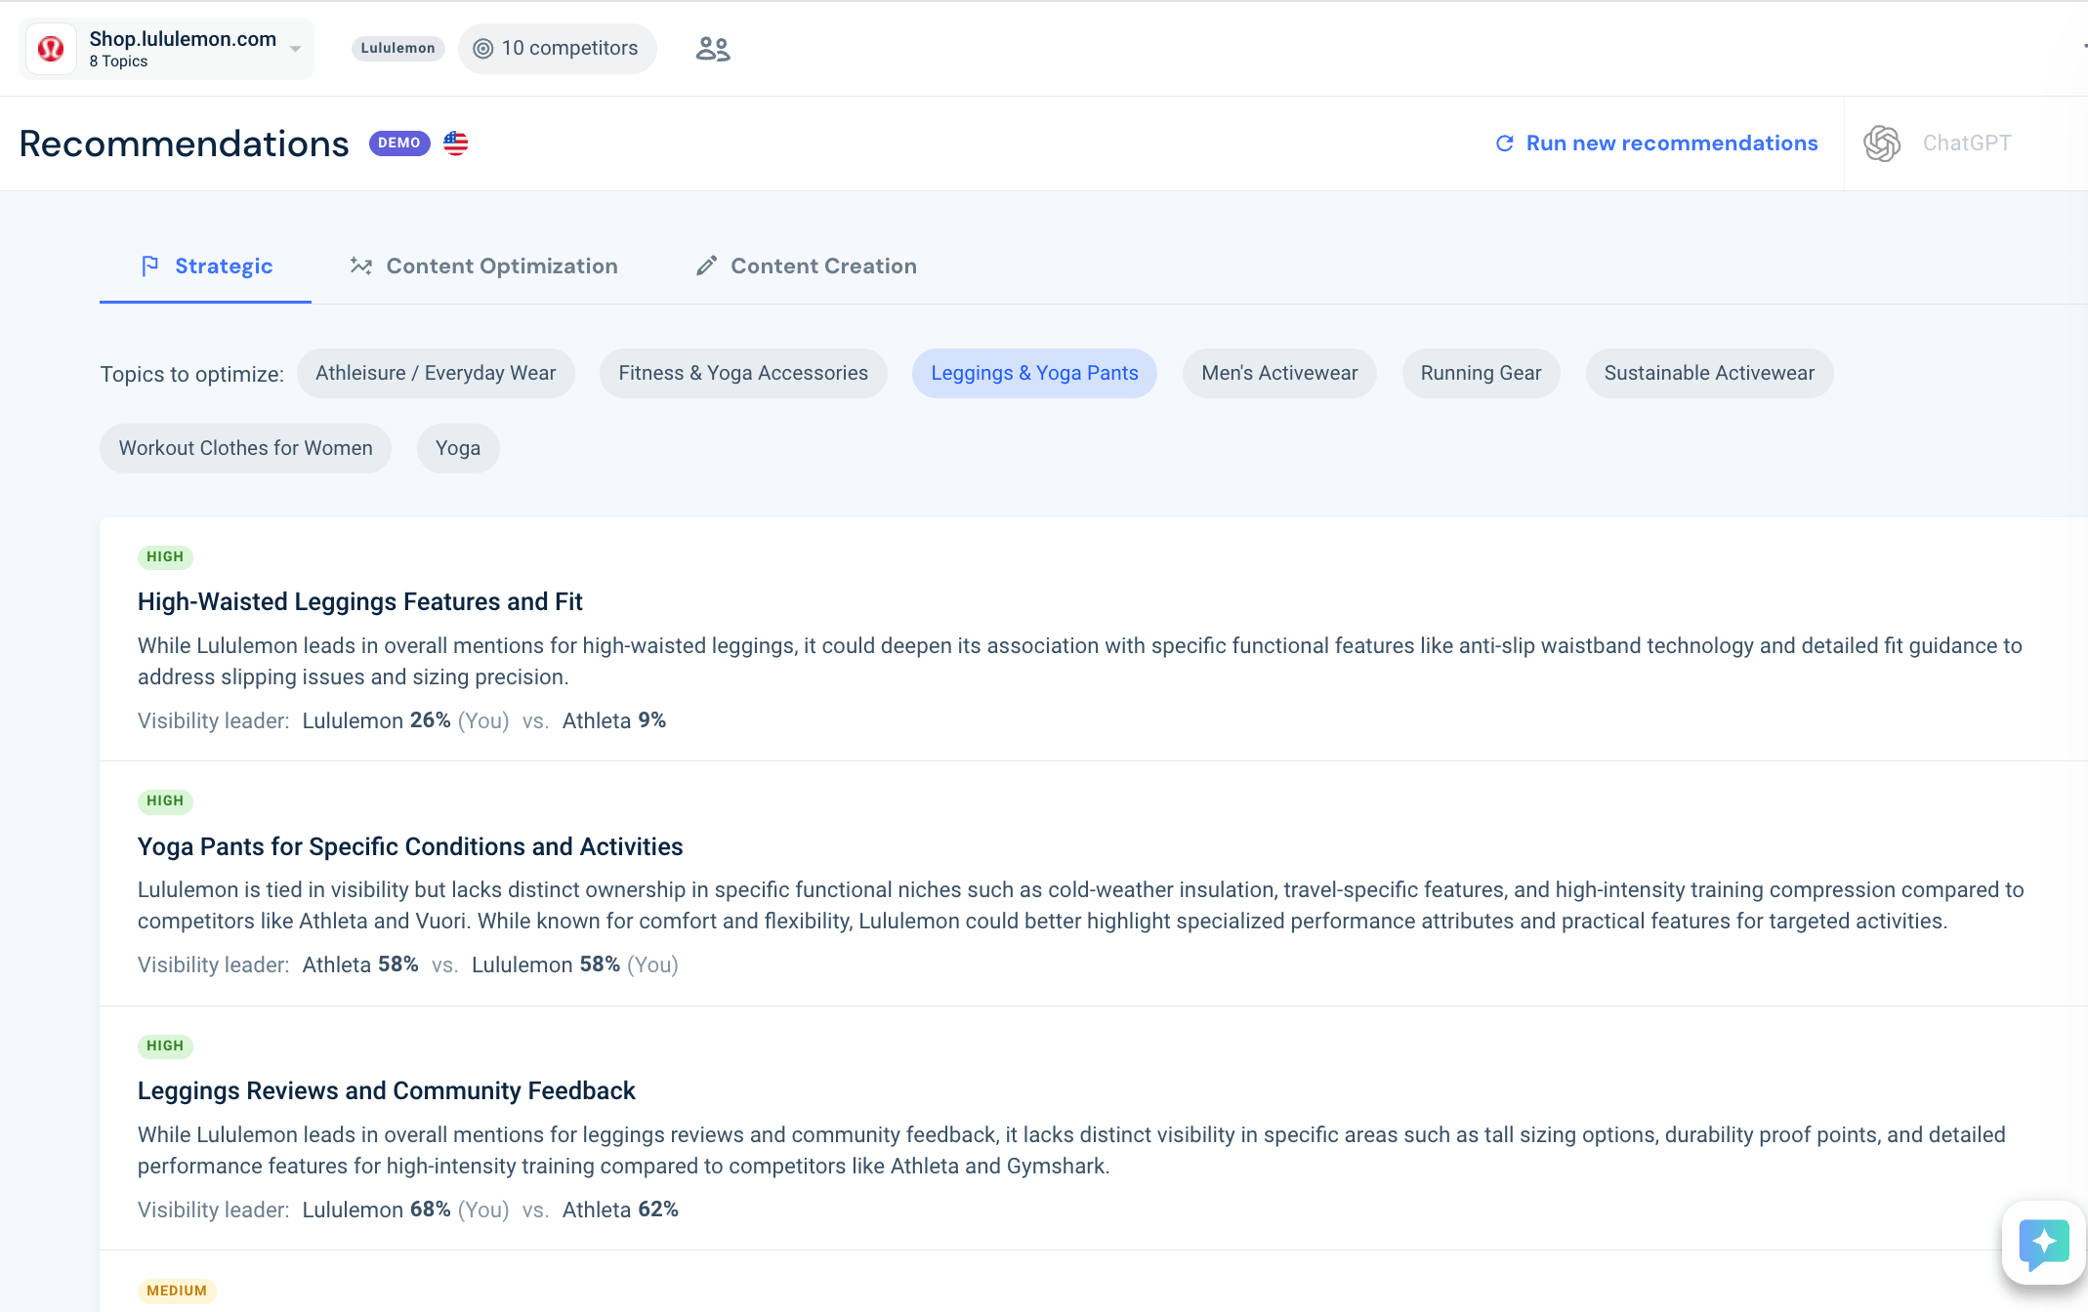
Task: Click the DEMO badge
Action: (399, 143)
